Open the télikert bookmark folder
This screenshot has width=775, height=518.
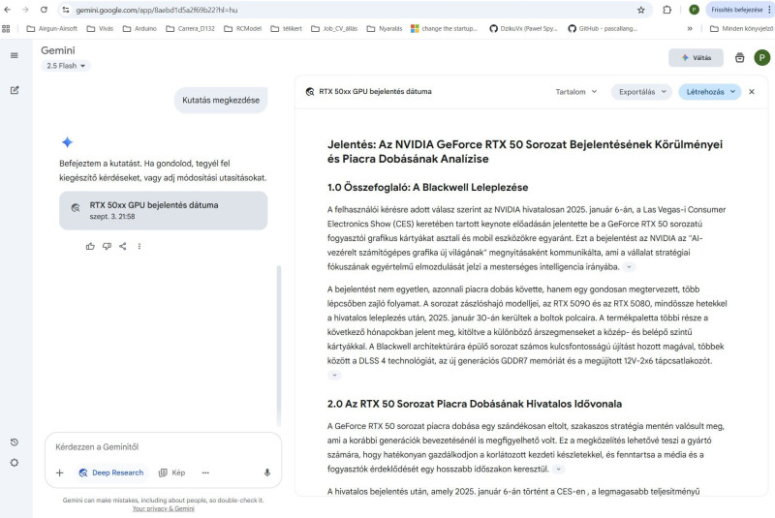pyautogui.click(x=286, y=29)
